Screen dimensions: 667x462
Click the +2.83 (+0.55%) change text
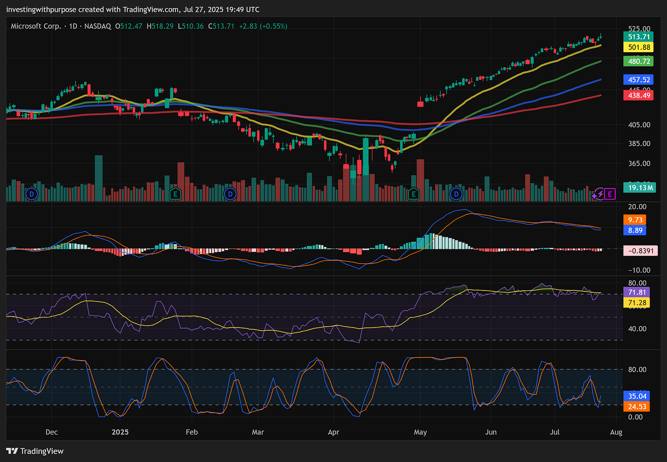click(263, 26)
